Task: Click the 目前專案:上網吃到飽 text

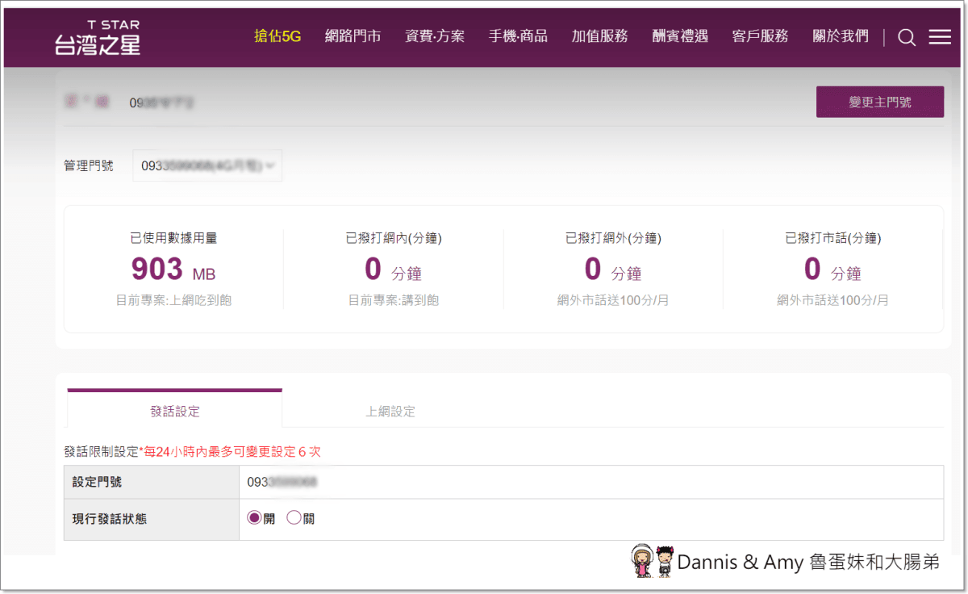Action: (173, 300)
